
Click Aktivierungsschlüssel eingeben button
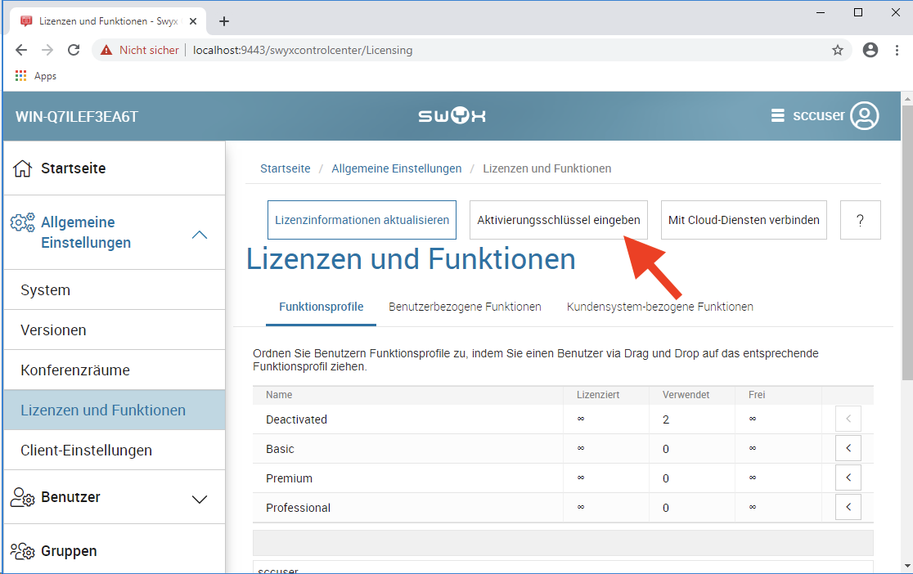tap(558, 220)
